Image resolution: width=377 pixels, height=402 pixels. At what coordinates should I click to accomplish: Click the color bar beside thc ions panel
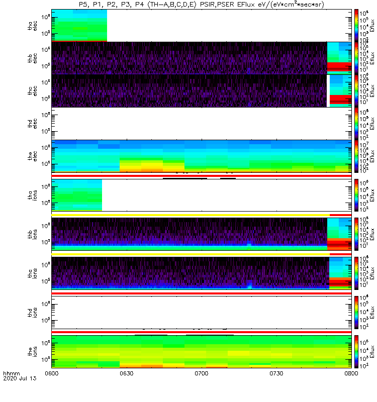(x=356, y=273)
